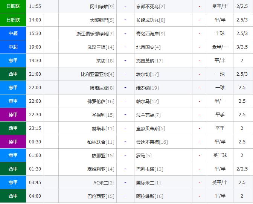The image size is (253, 204).
Task: Select away team 埃尔切[17]
Action: 147,74
